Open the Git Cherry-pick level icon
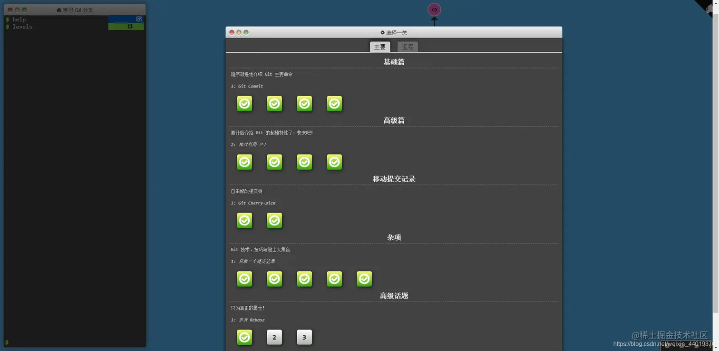719x351 pixels. 244,220
